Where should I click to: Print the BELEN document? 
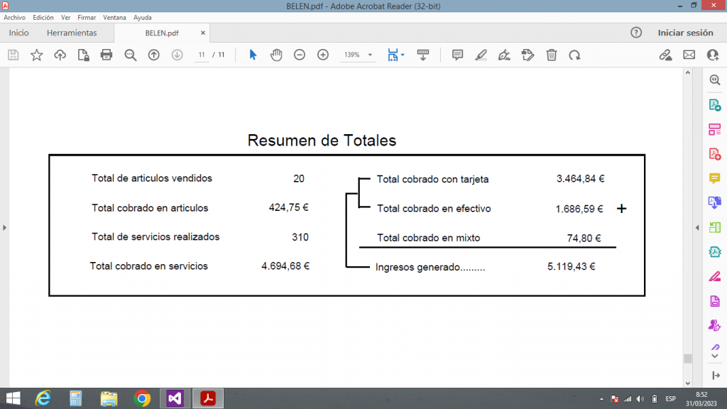coord(106,55)
